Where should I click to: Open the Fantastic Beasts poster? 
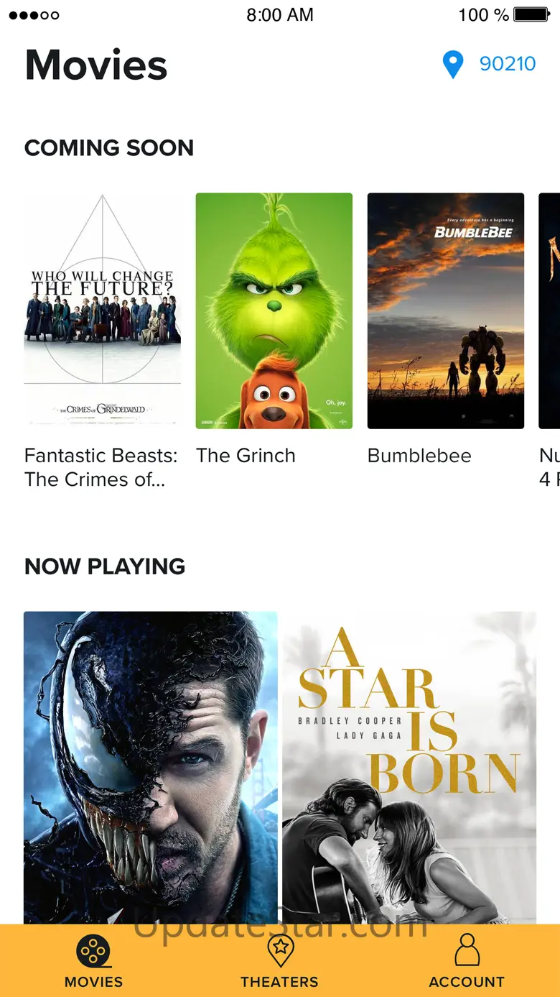pyautogui.click(x=103, y=311)
